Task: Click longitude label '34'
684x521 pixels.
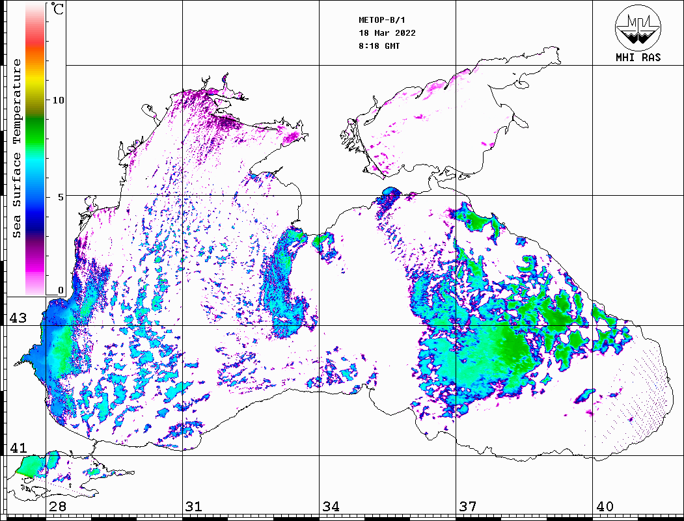Action: 331,507
